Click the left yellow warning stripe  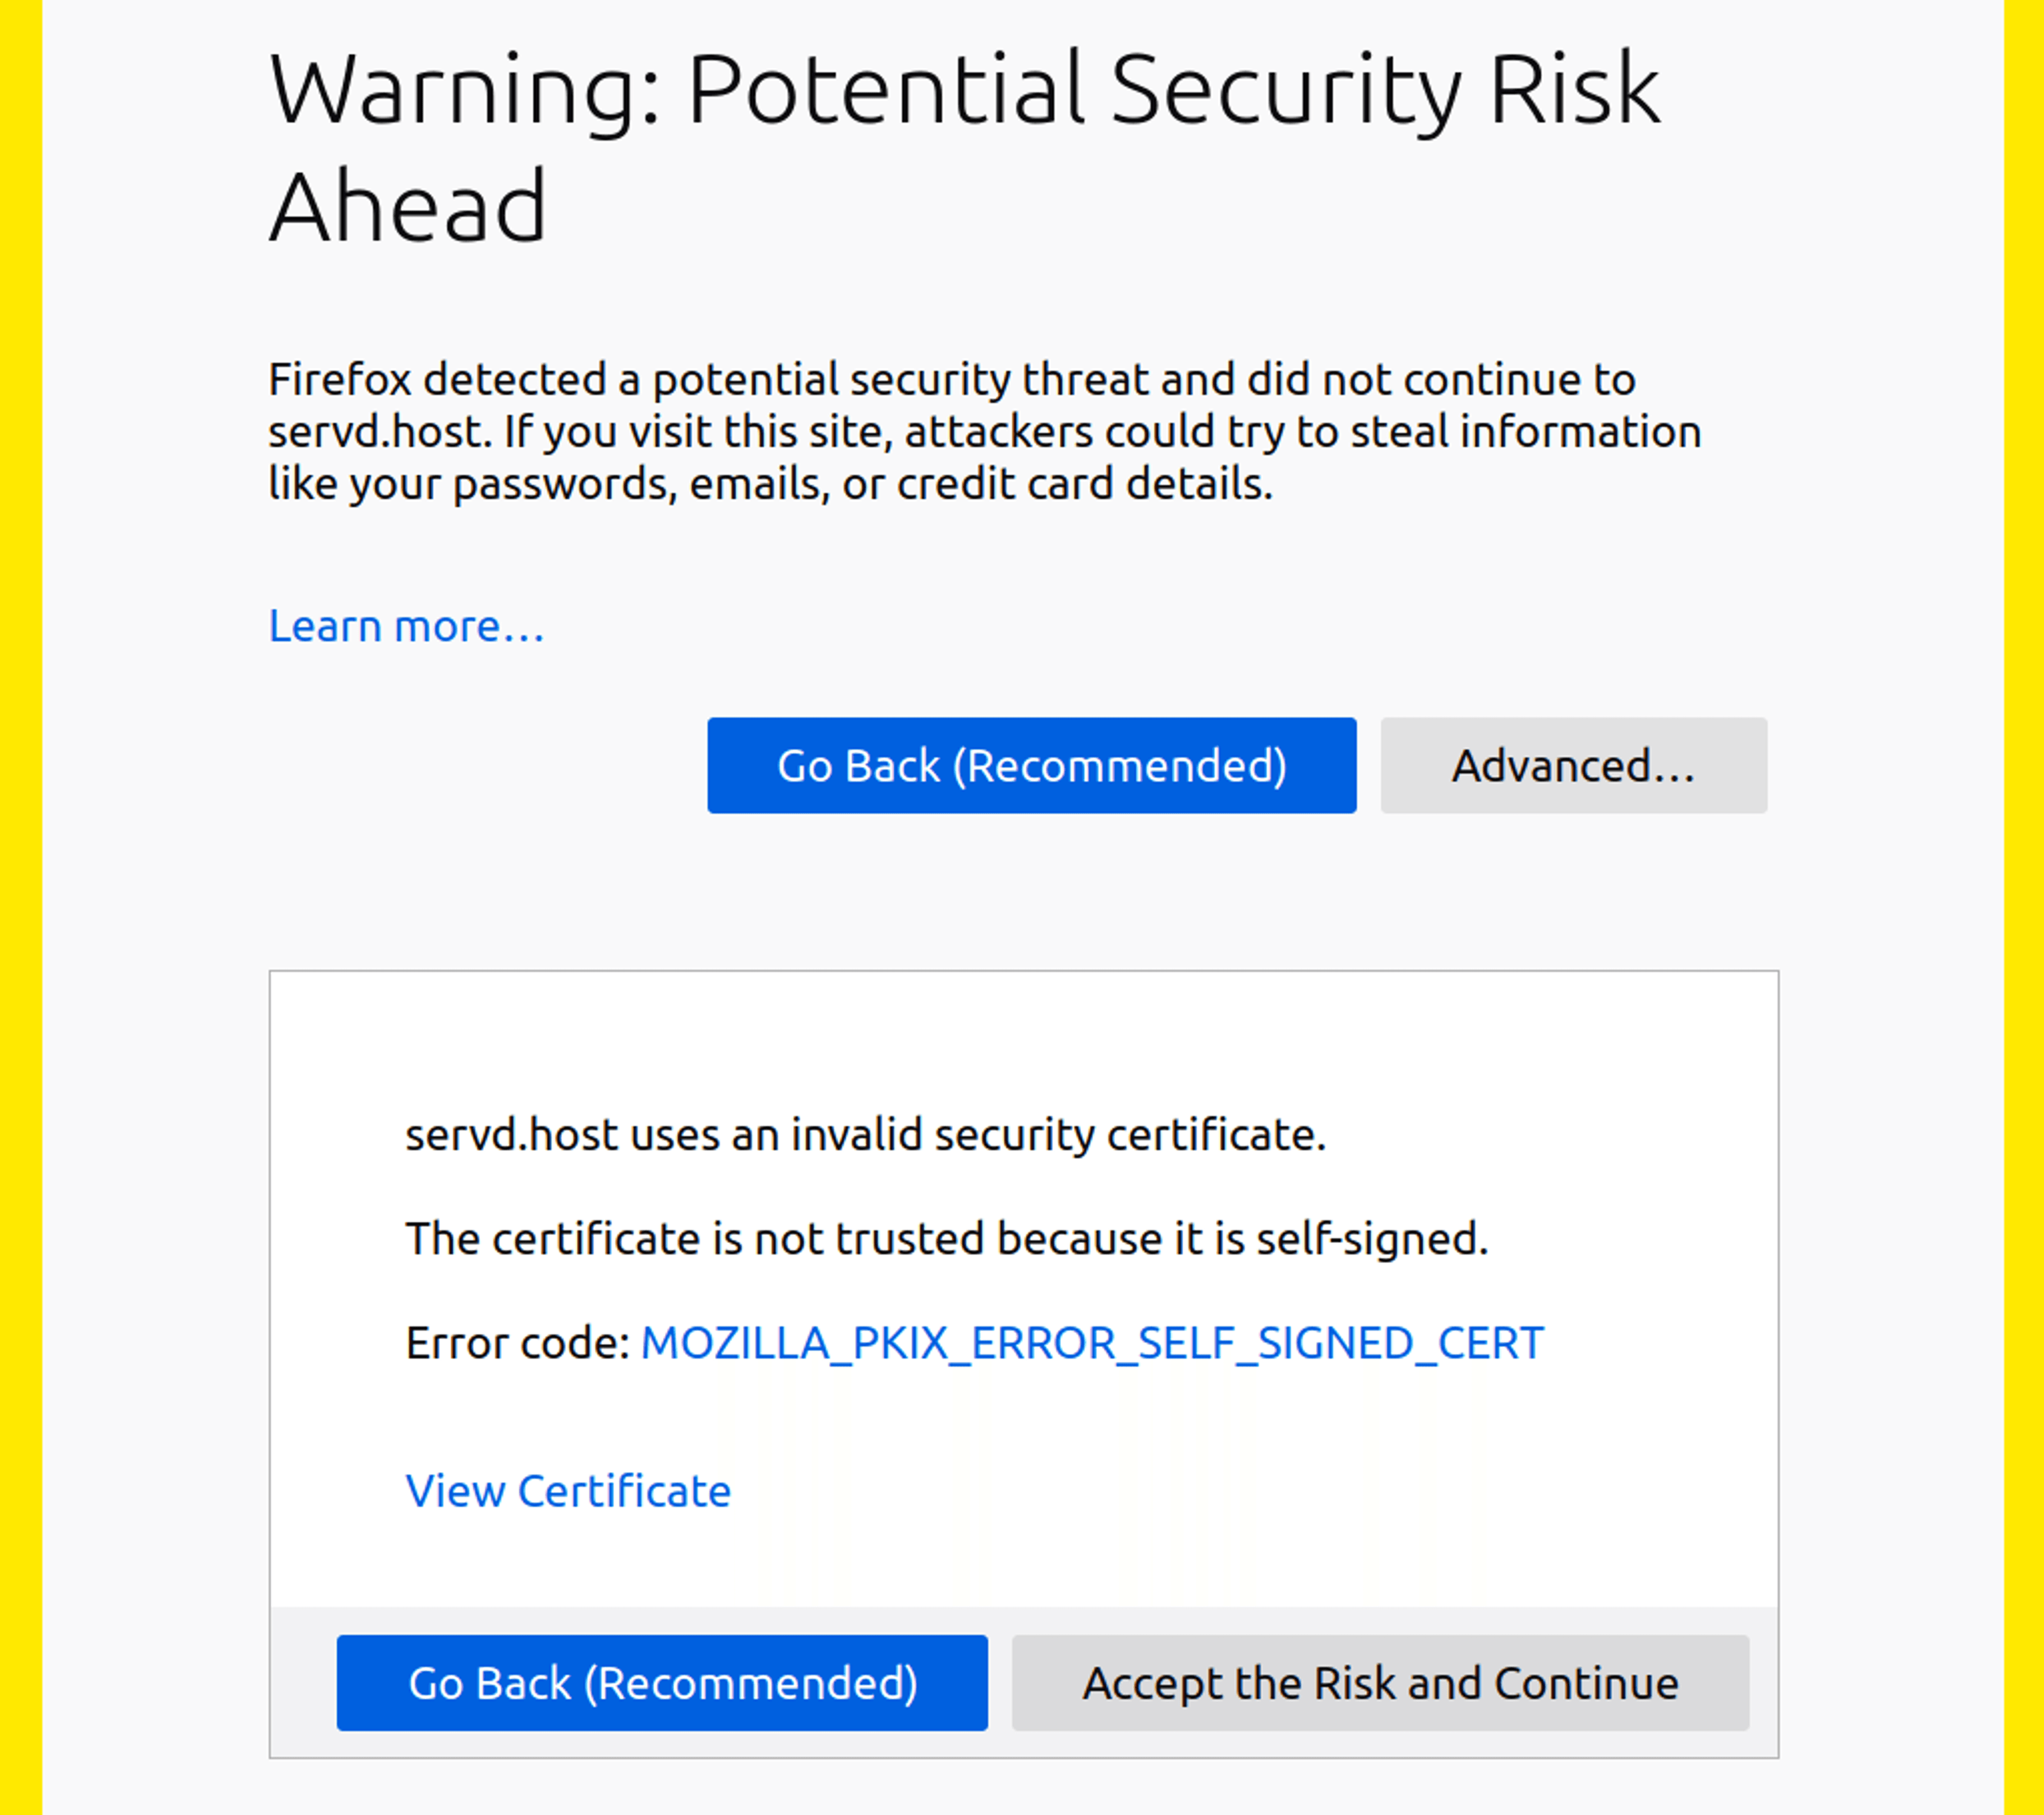pyautogui.click(x=20, y=900)
